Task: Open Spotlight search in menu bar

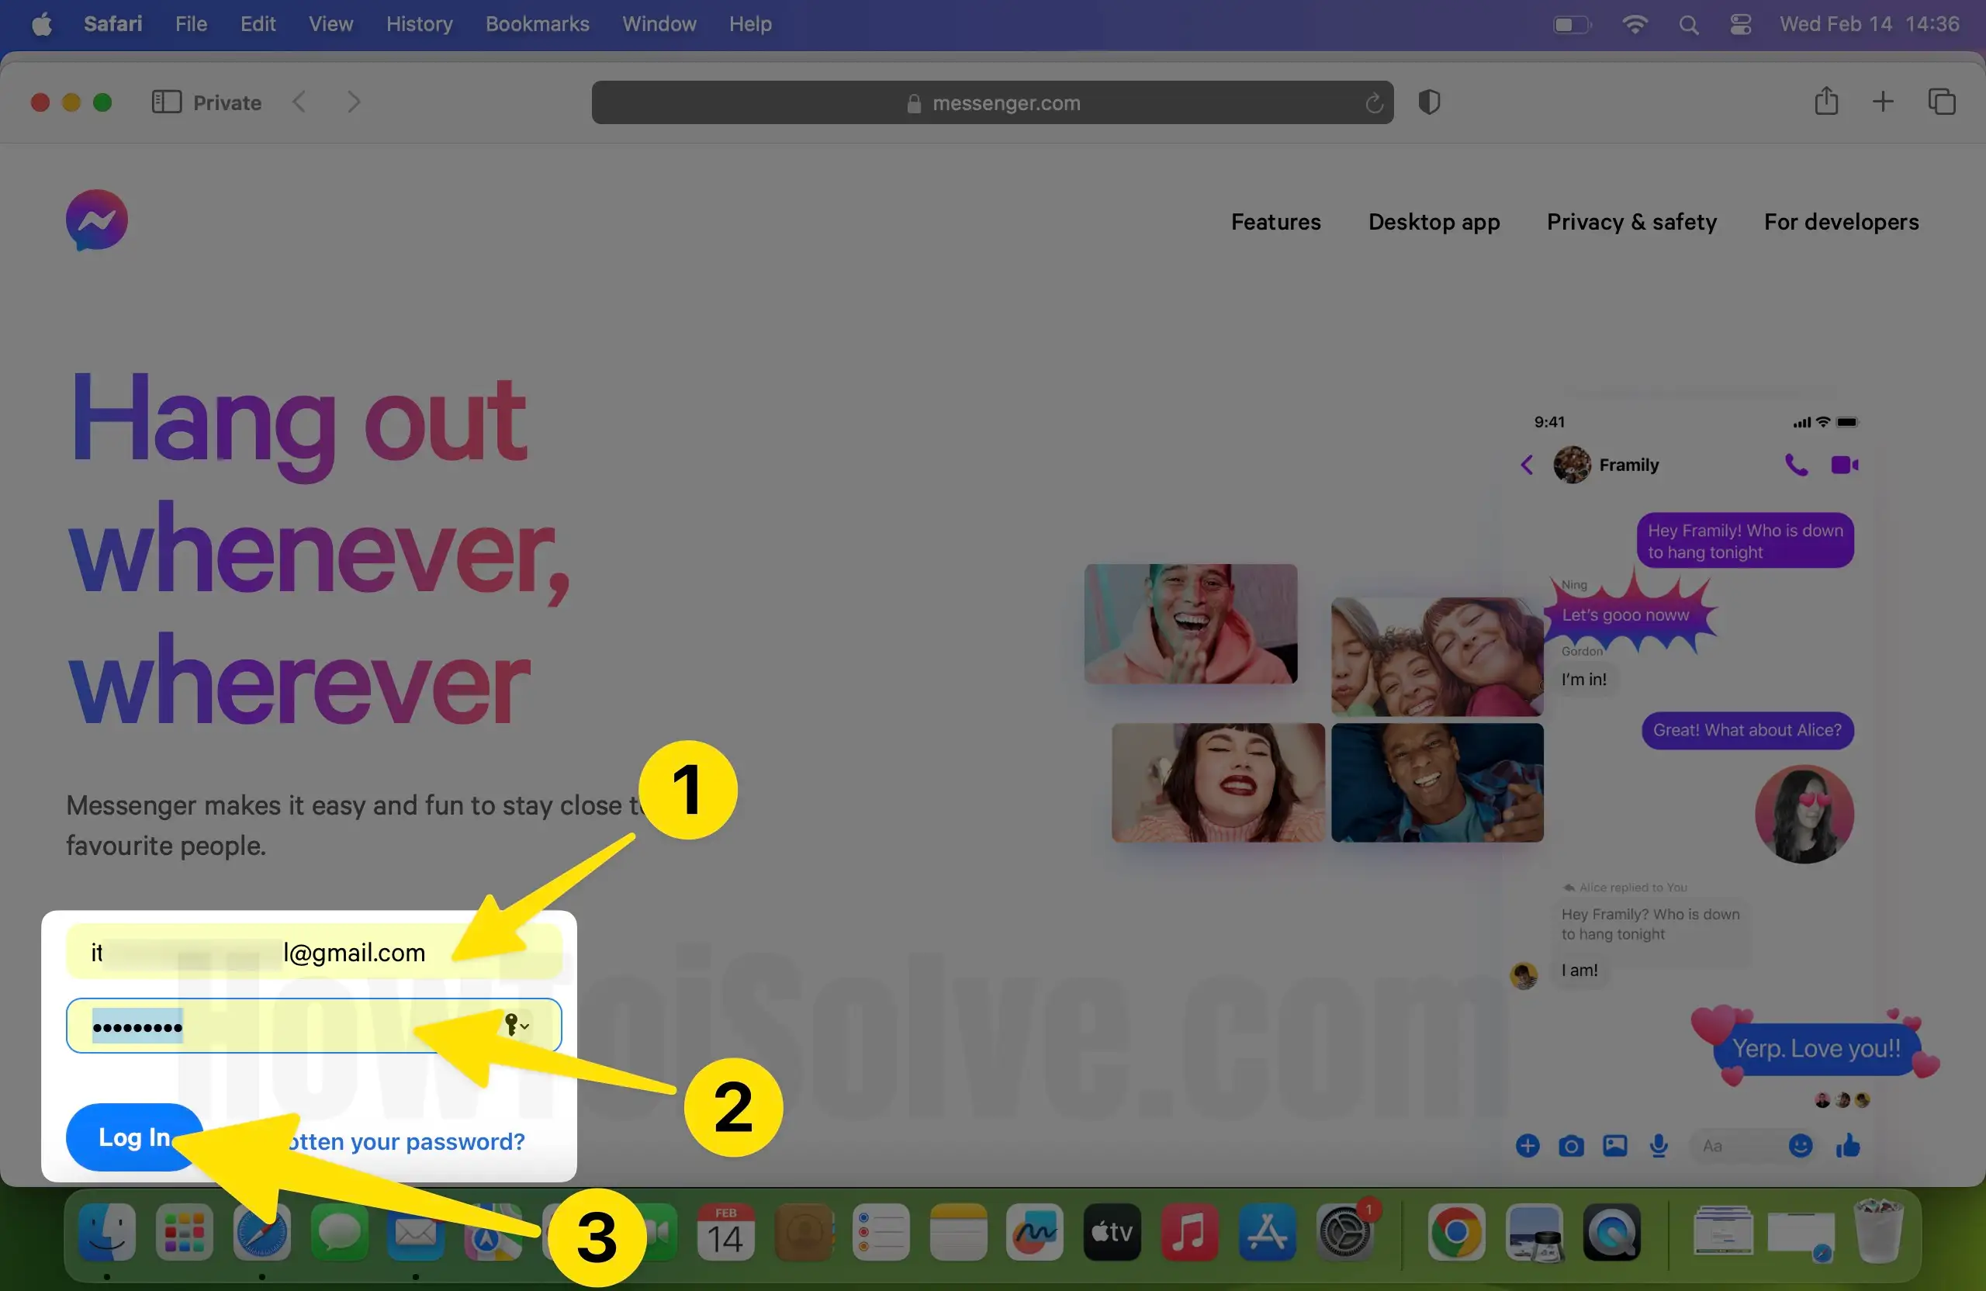Action: pos(1688,24)
